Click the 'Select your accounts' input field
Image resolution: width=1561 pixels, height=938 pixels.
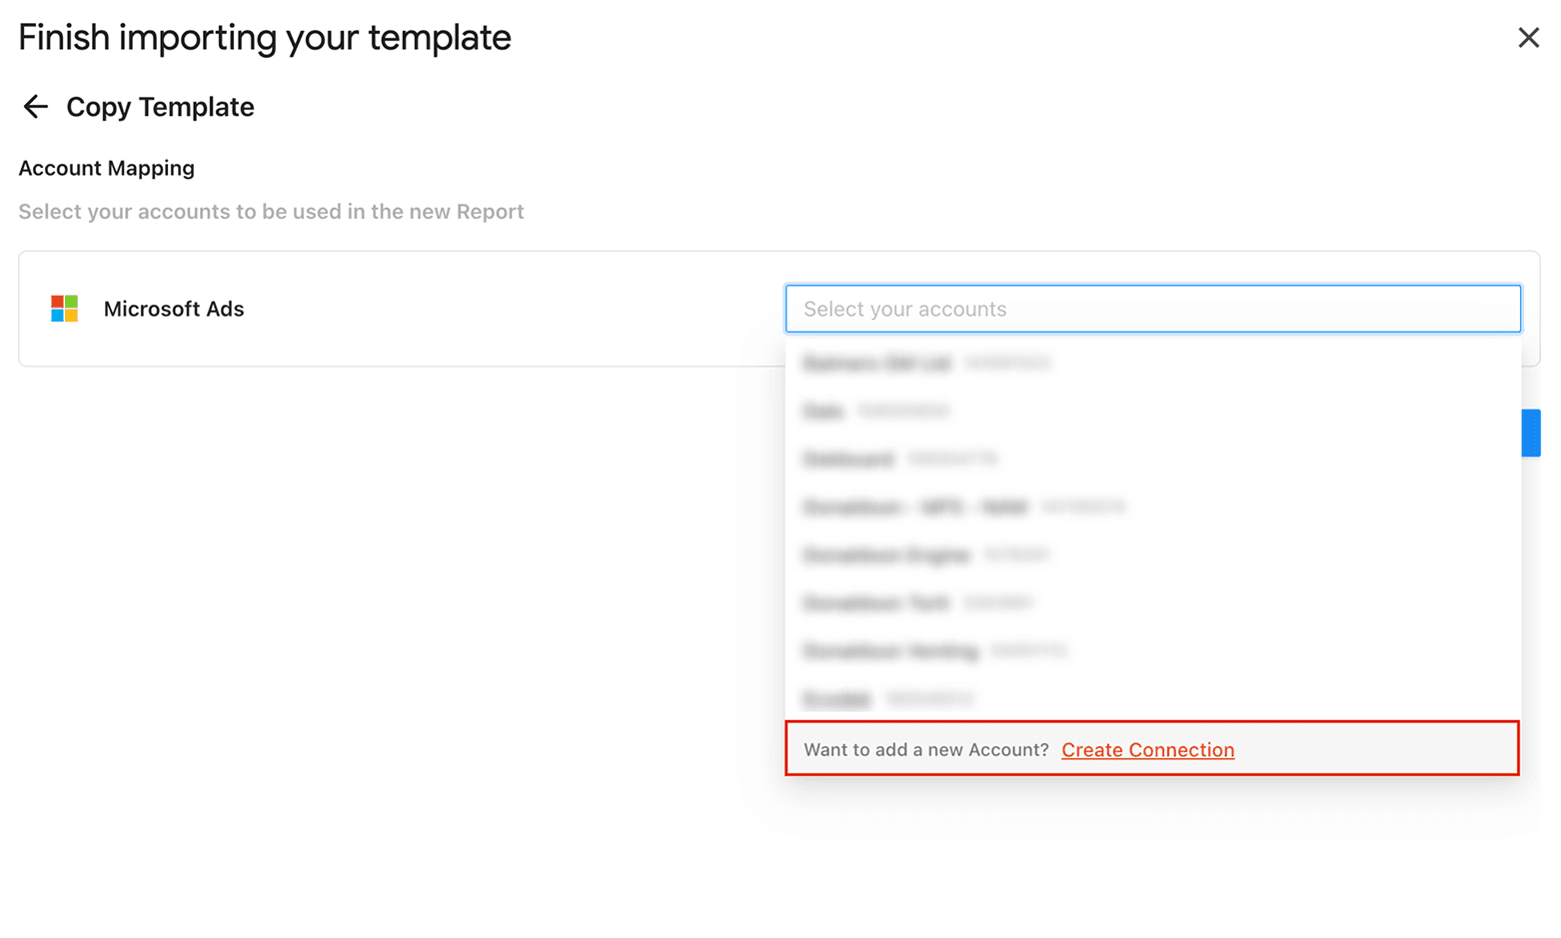(1152, 309)
